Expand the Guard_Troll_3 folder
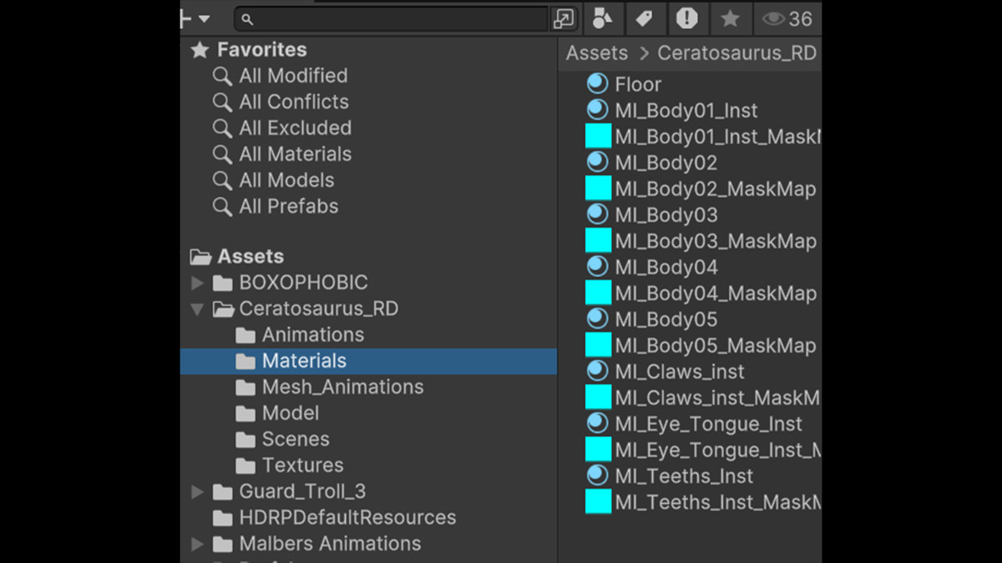 click(x=198, y=491)
